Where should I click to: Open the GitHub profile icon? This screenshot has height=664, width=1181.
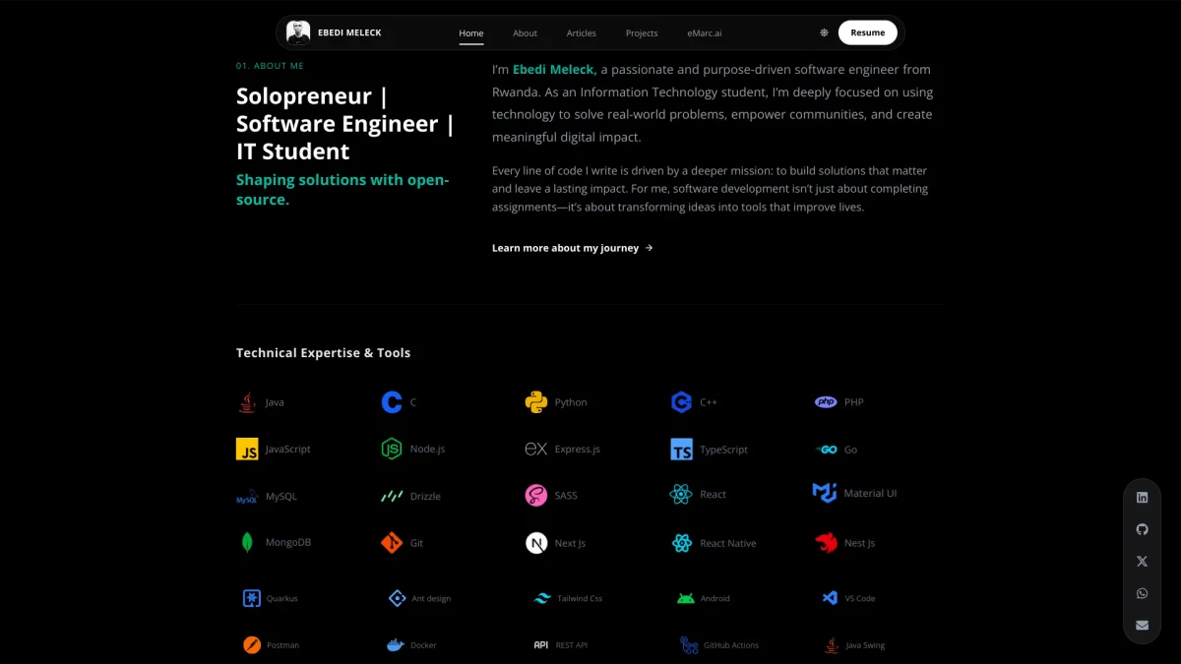click(x=1142, y=529)
